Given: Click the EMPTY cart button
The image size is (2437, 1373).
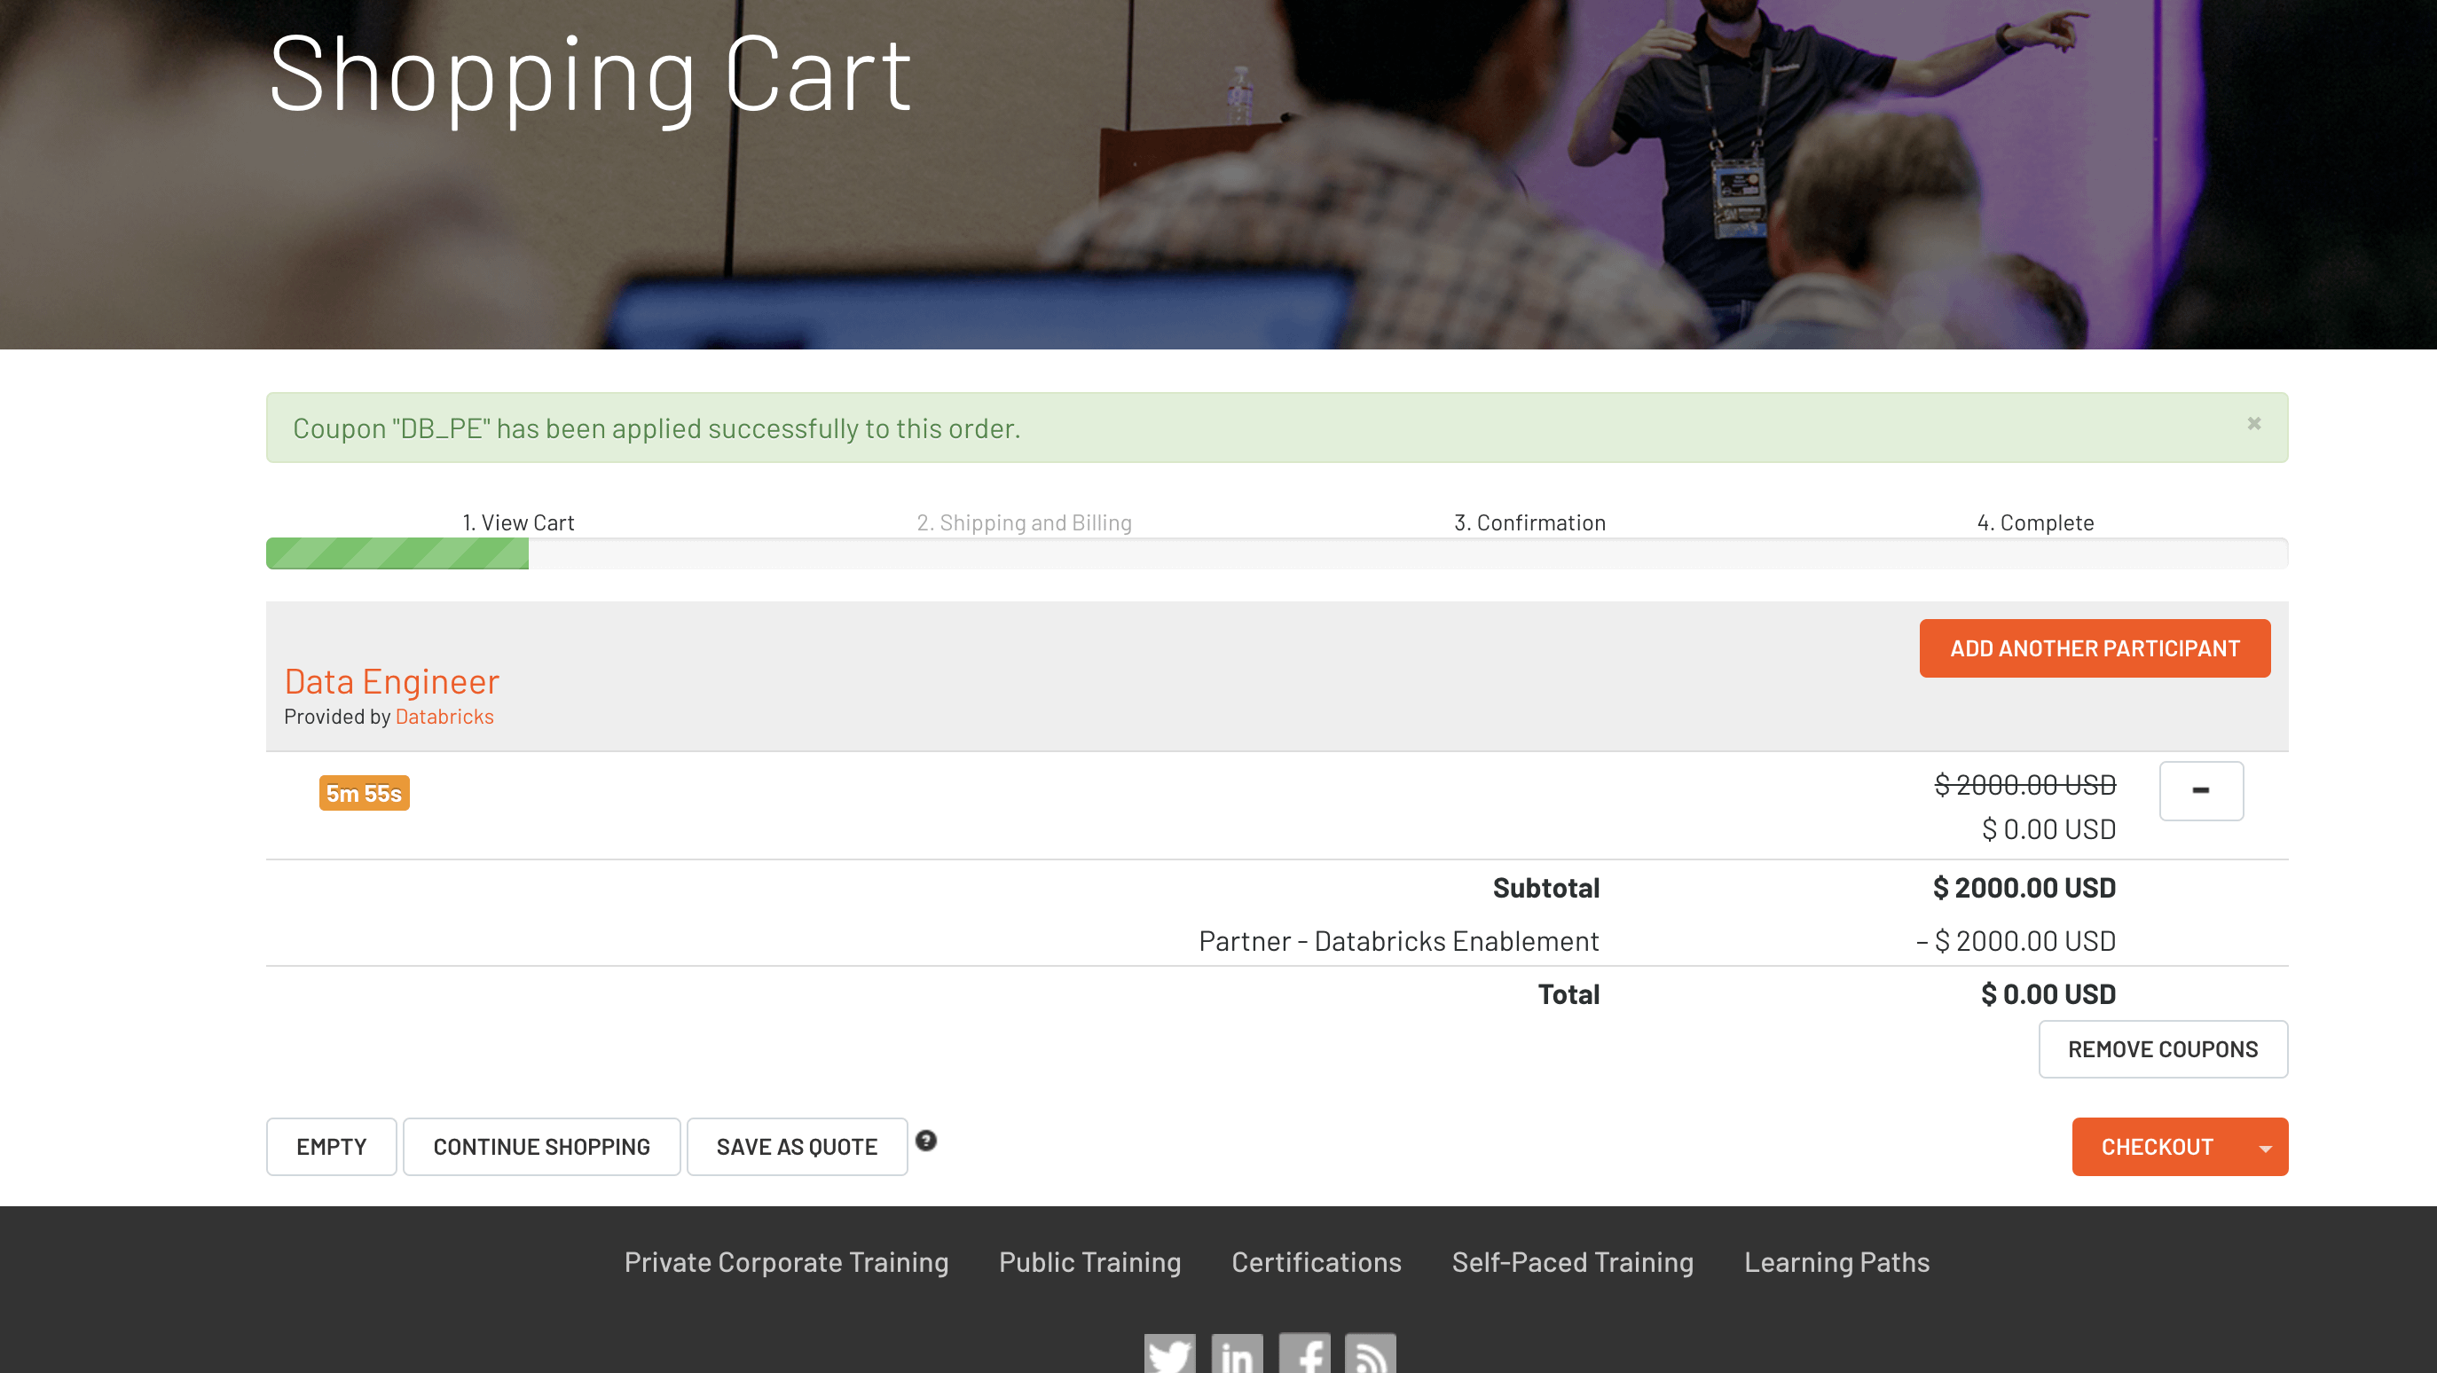Looking at the screenshot, I should point(332,1145).
